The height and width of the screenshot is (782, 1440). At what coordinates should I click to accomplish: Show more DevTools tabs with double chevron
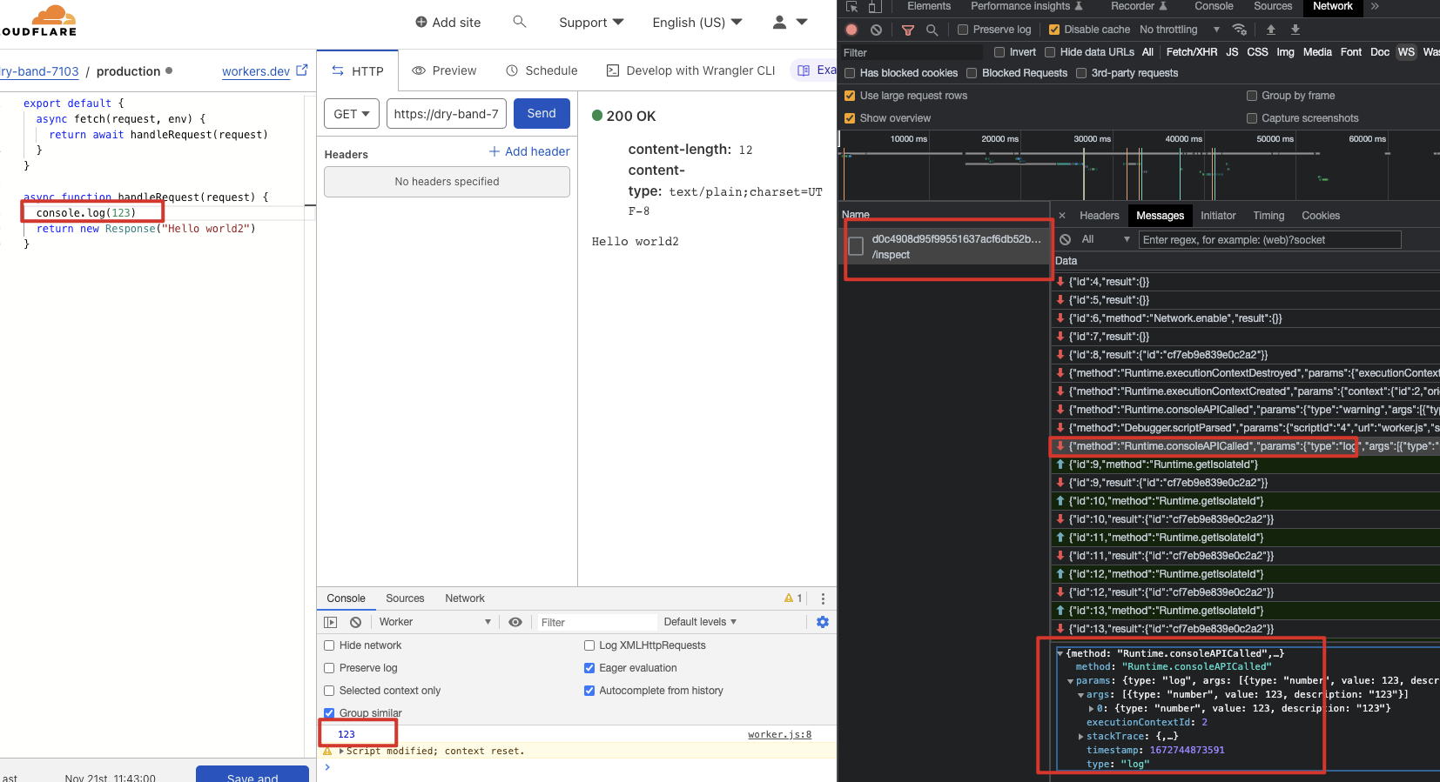click(1375, 6)
